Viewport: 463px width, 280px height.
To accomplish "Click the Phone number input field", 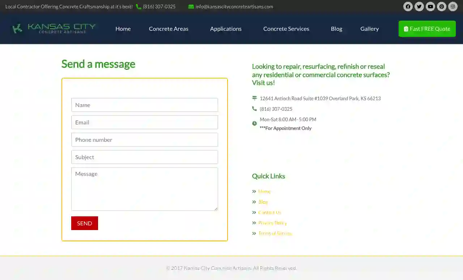I will click(145, 140).
